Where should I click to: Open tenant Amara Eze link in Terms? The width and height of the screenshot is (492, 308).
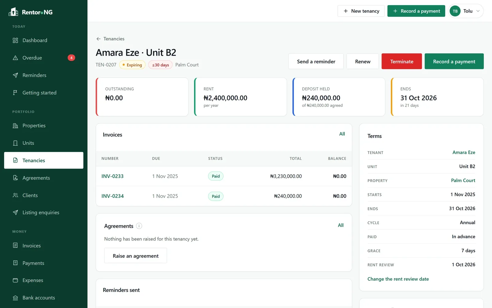[464, 152]
